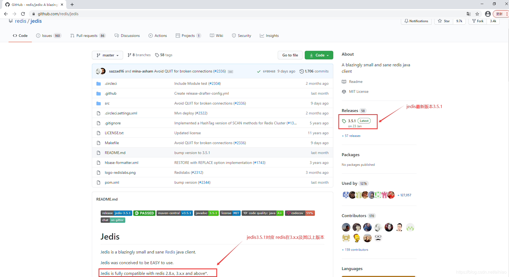509x277 pixels.
Task: Close the GitHub redis/jedis browser tab
Action: (x=62, y=5)
